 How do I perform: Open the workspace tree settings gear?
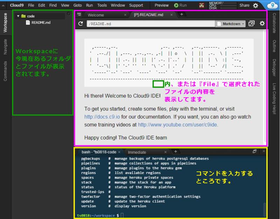69,14
